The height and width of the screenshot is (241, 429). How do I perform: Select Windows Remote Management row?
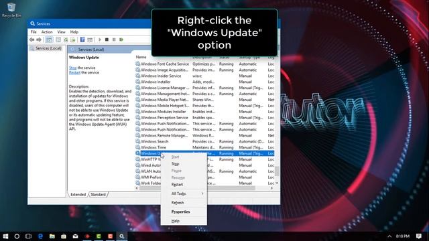pyautogui.click(x=204, y=135)
